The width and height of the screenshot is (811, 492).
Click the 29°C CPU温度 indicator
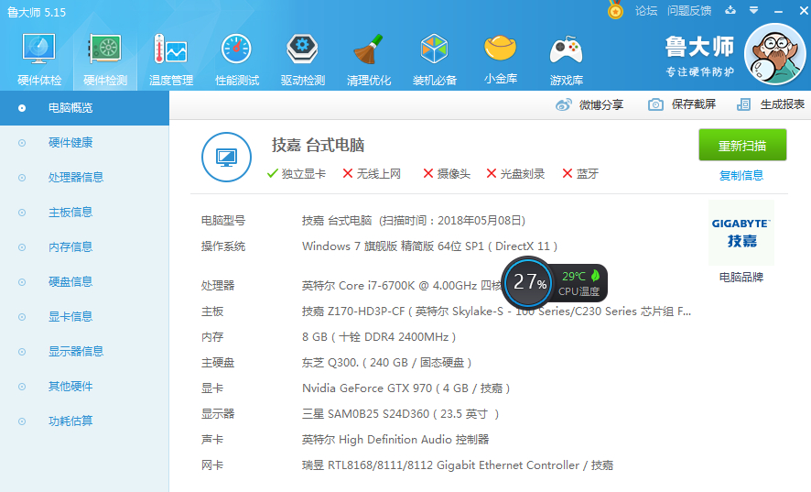point(579,283)
